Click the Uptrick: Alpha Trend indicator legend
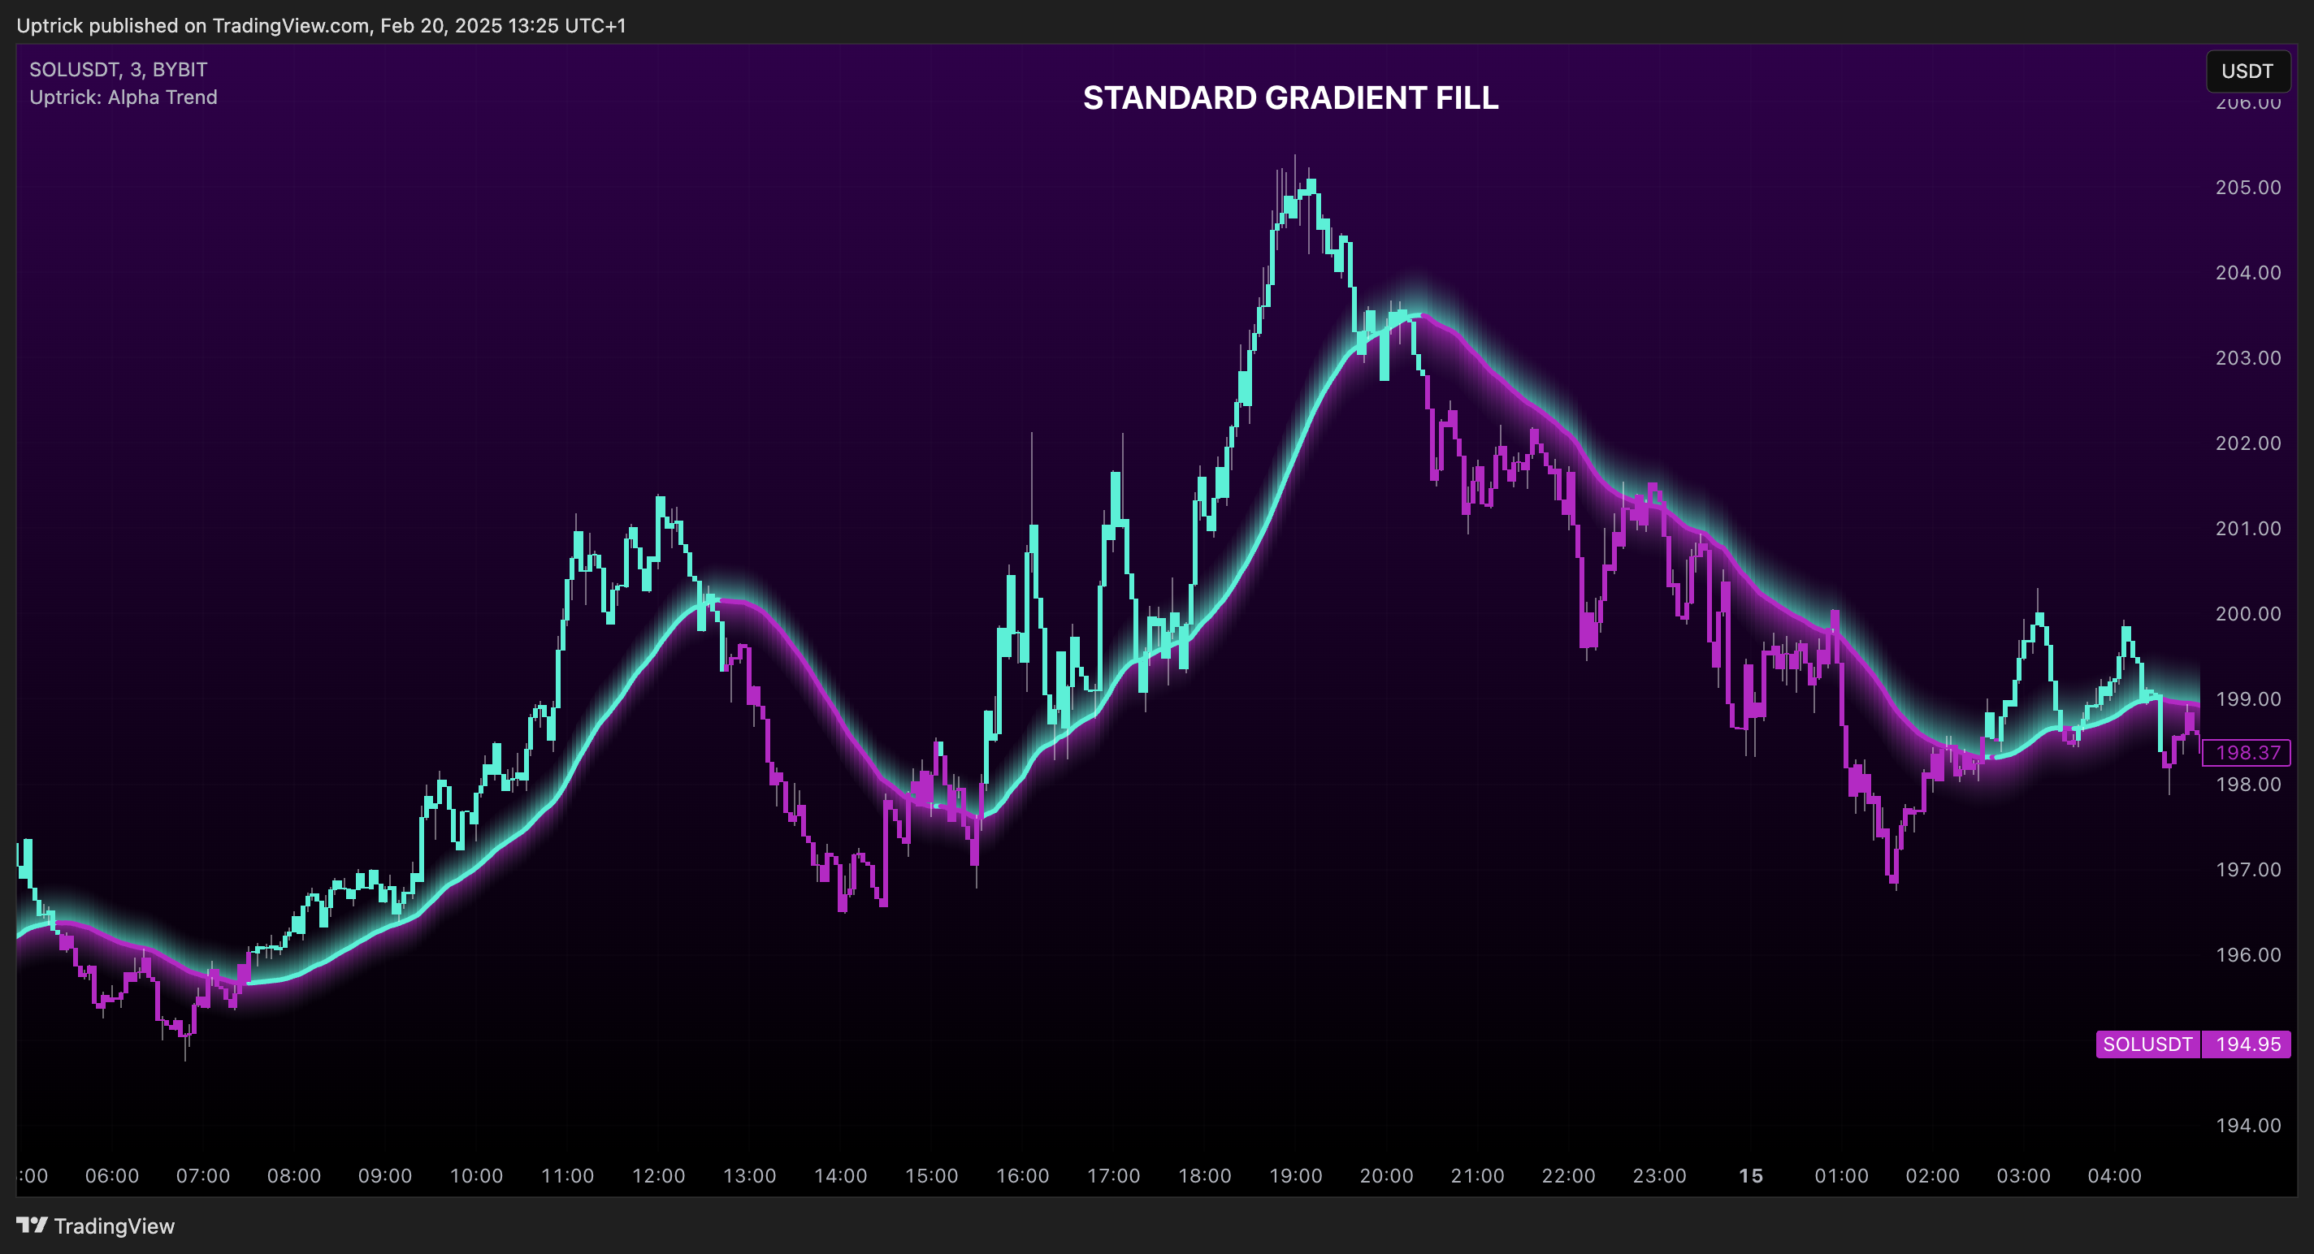Screen dimensions: 2314x1254 tap(123, 97)
